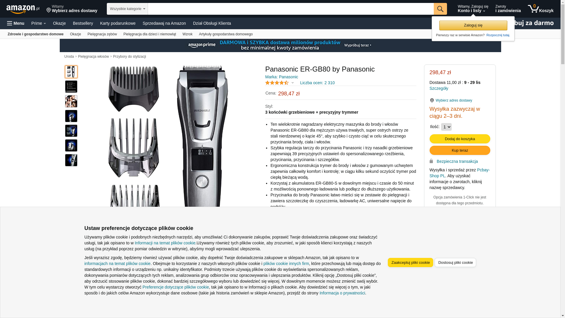Expand the rating breakdown chevron
The width and height of the screenshot is (565, 318).
[x=293, y=83]
